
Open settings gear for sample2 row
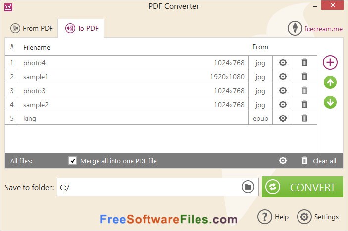[x=283, y=104]
